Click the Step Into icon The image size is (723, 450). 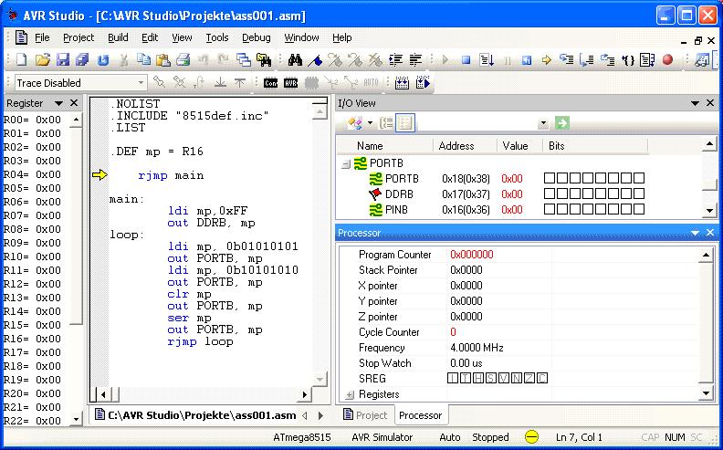pos(566,60)
